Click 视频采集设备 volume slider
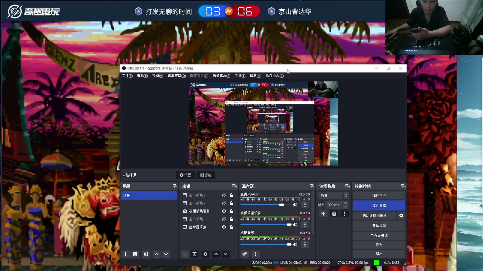Screen dimensions: 483x271 coord(266,225)
